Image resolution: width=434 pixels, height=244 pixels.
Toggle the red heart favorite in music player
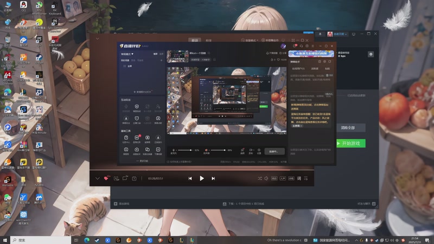pyautogui.click(x=106, y=178)
